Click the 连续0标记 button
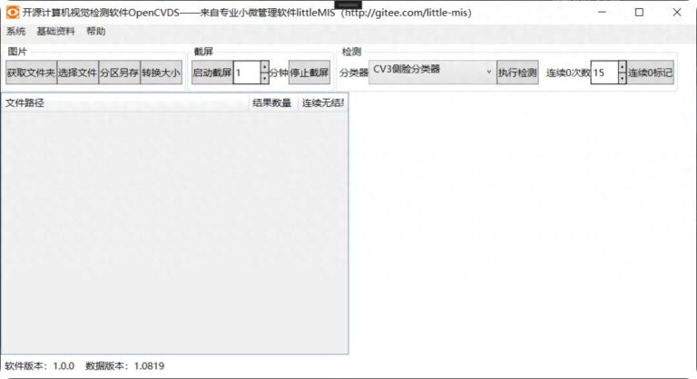The image size is (697, 379). pyautogui.click(x=651, y=73)
